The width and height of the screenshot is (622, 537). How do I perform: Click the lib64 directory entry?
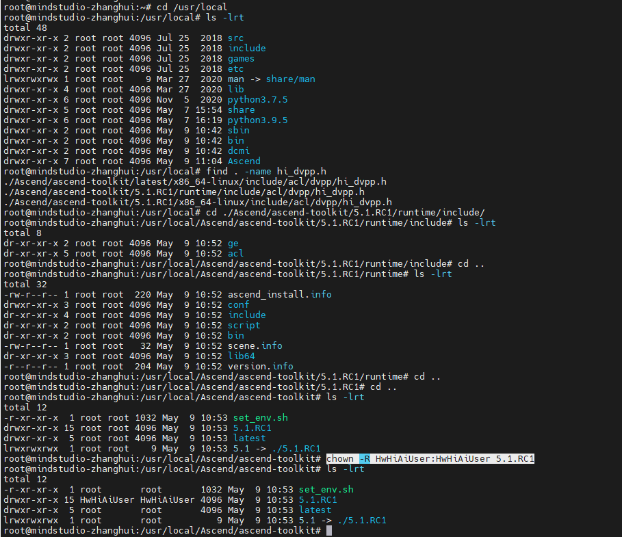coord(242,356)
